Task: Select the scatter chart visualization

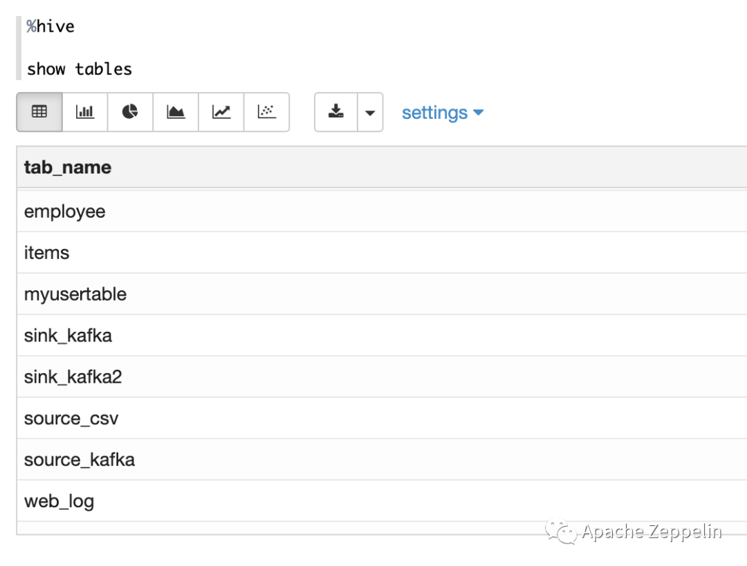Action: tap(266, 112)
